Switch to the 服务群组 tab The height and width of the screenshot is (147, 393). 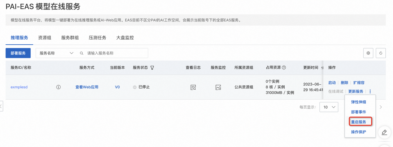click(70, 38)
